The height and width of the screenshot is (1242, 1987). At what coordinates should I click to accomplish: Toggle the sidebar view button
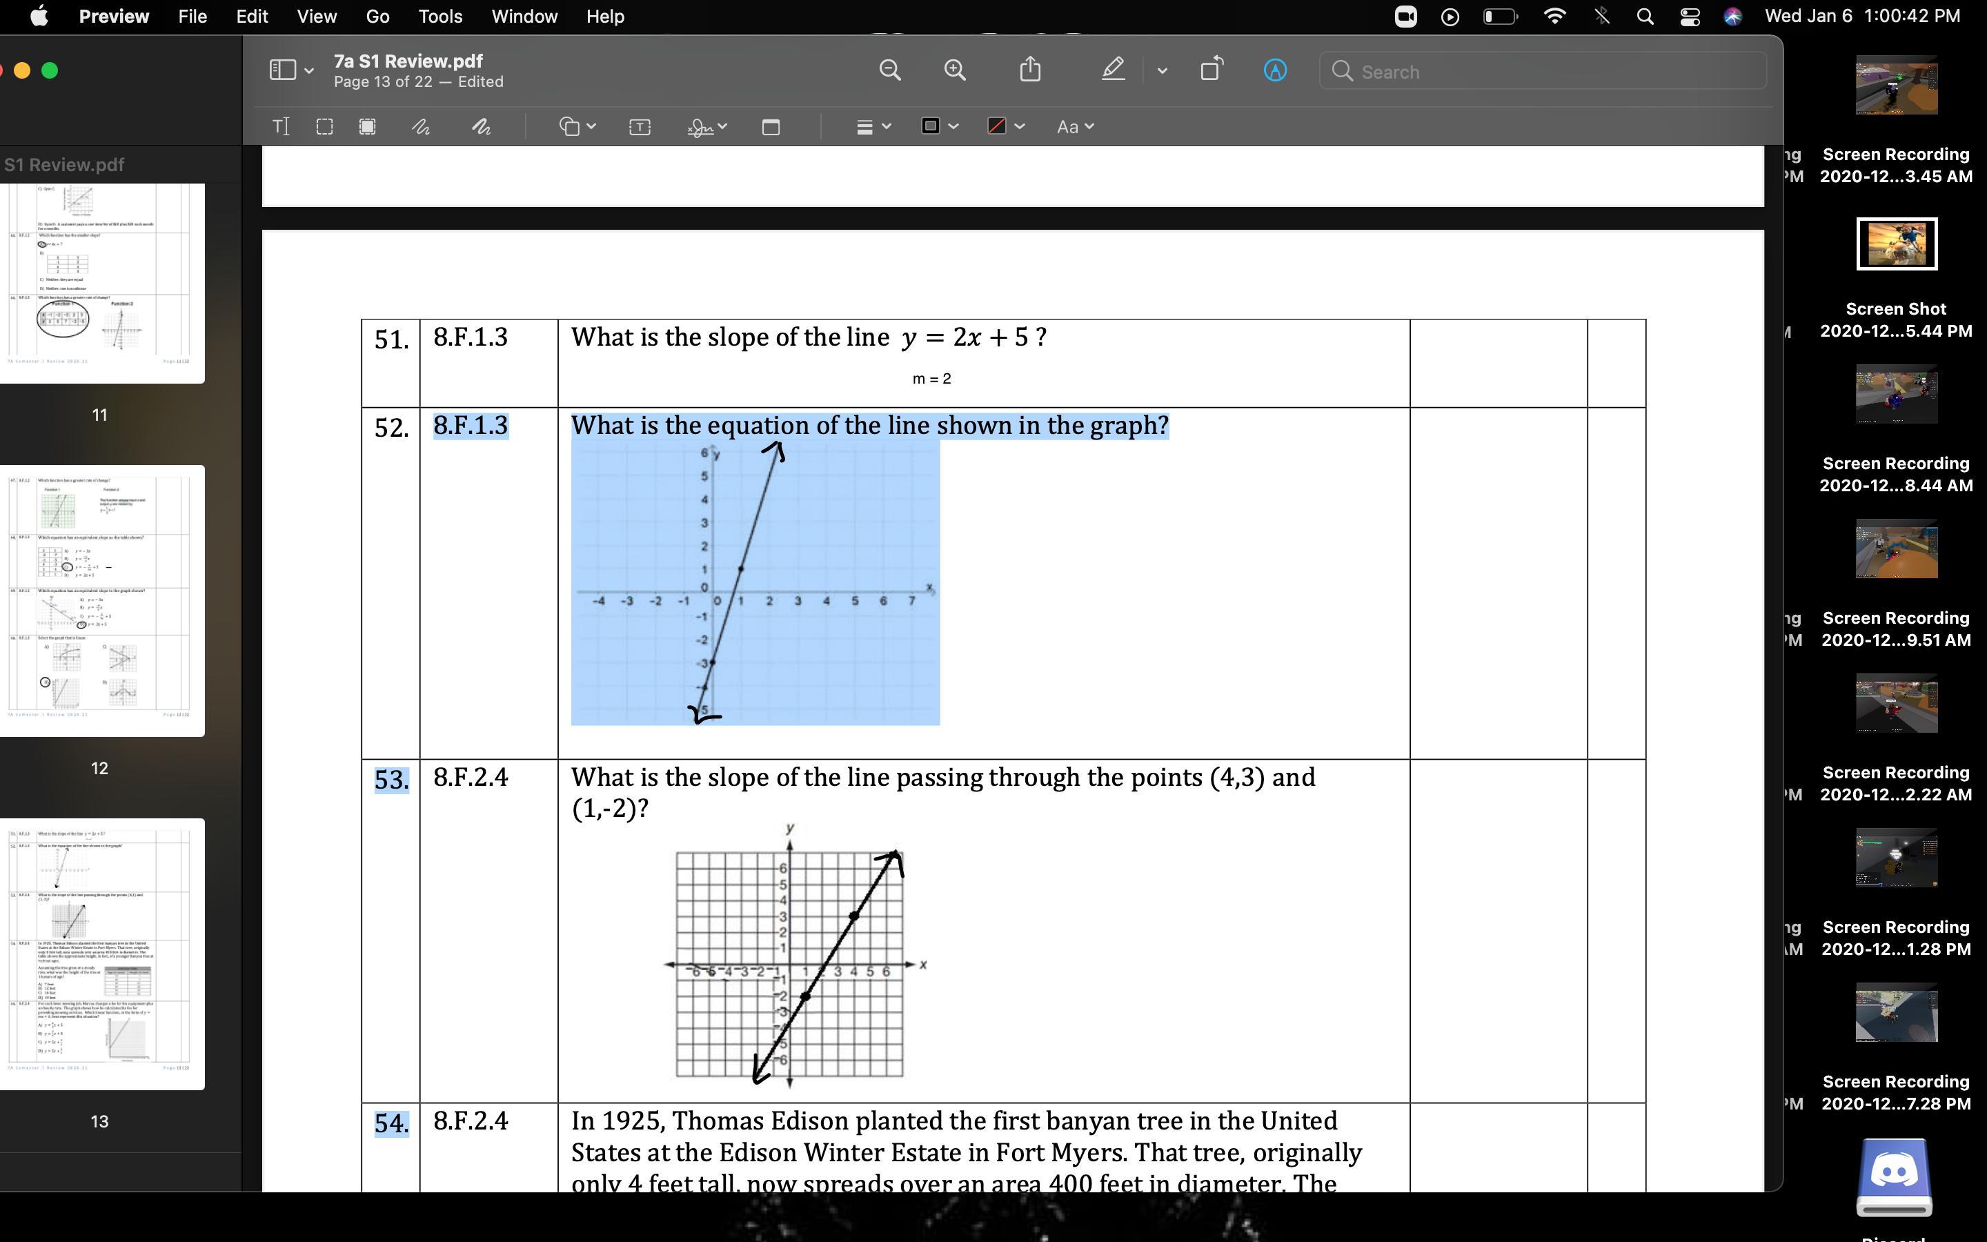click(284, 70)
